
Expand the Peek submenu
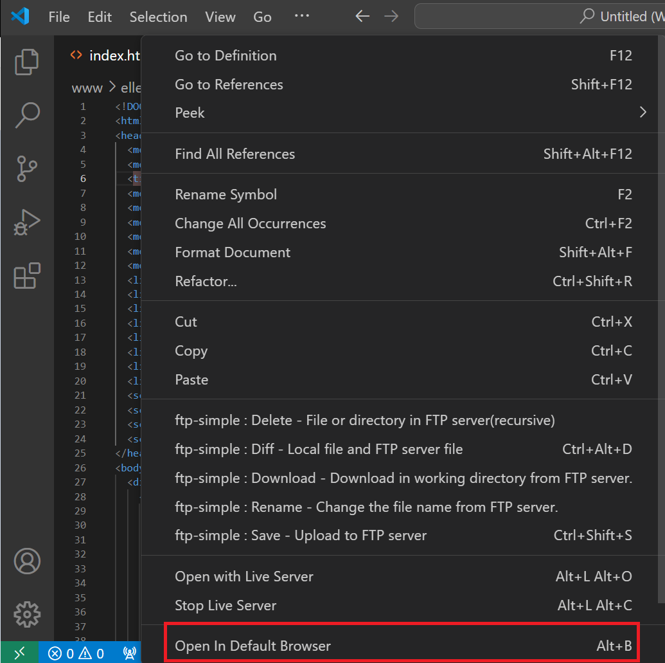[190, 113]
